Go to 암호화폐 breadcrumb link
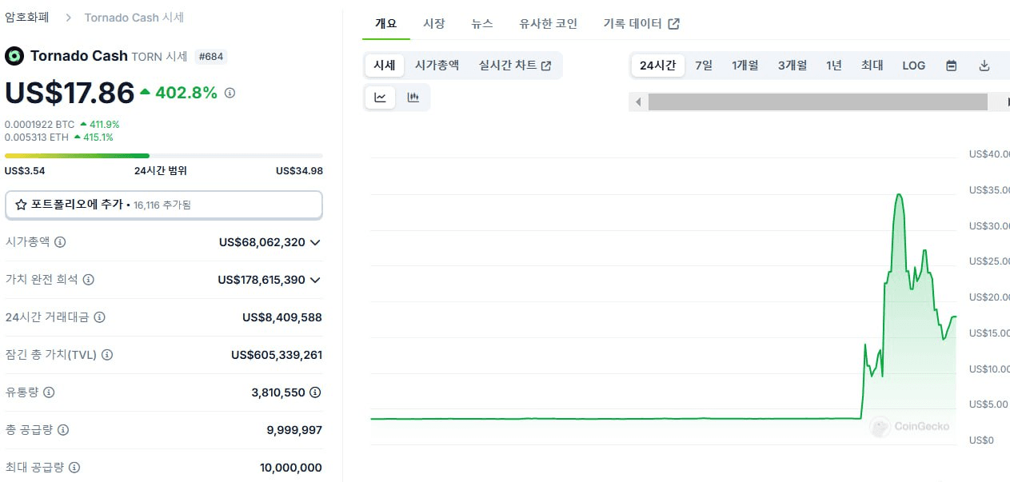 [26, 17]
